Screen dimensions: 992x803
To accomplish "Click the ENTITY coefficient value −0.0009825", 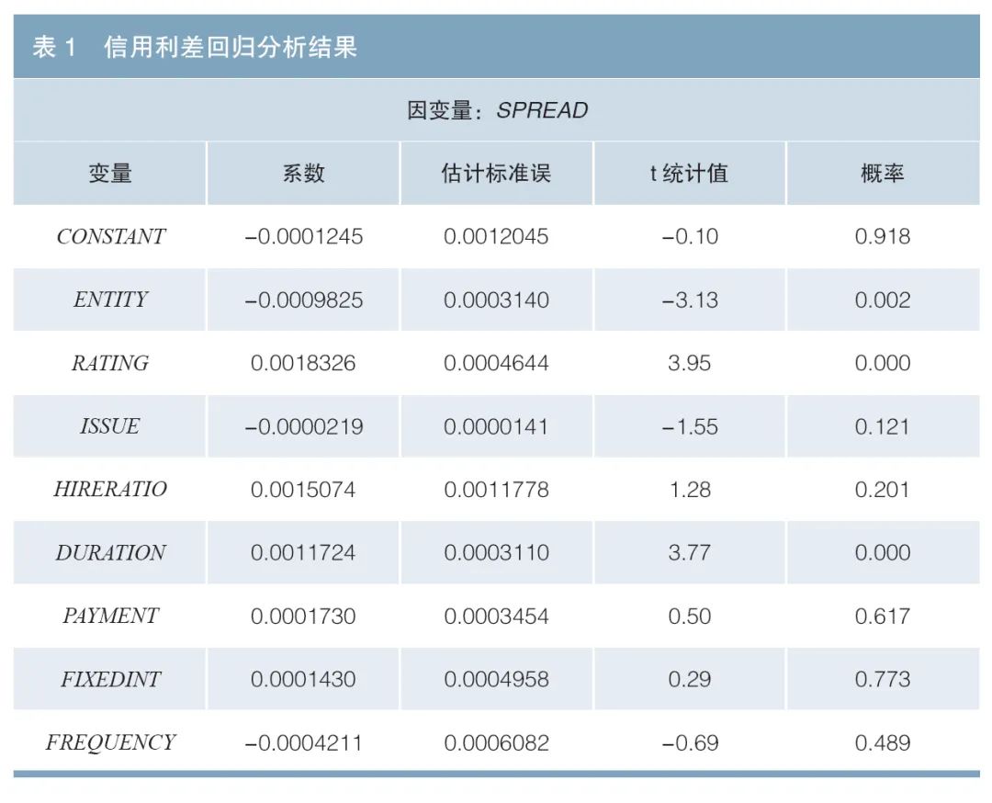I will coord(303,300).
